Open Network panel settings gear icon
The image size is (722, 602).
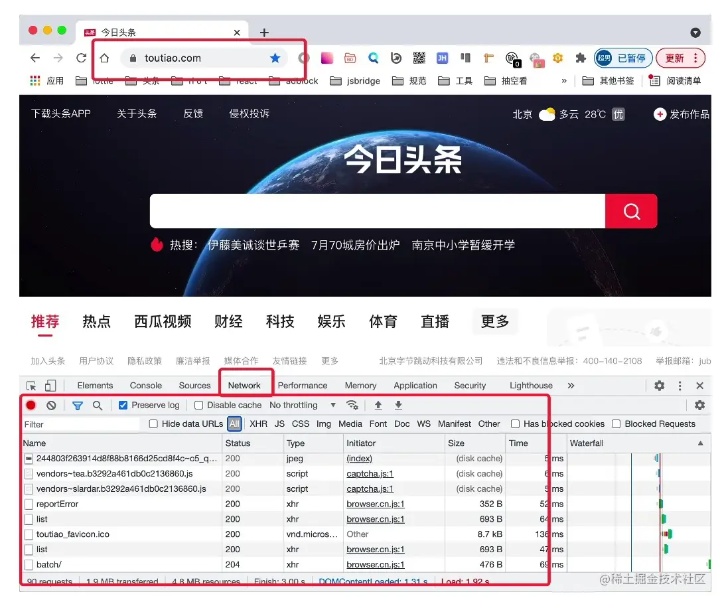pos(699,406)
